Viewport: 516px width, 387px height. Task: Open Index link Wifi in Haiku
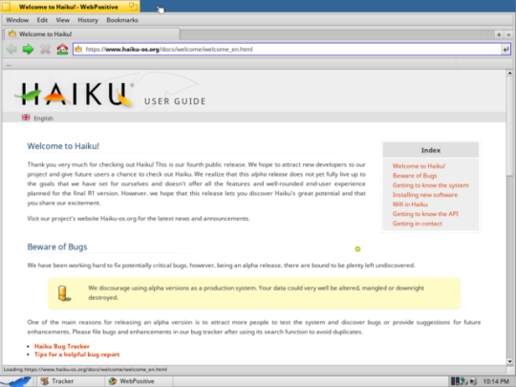pos(410,204)
